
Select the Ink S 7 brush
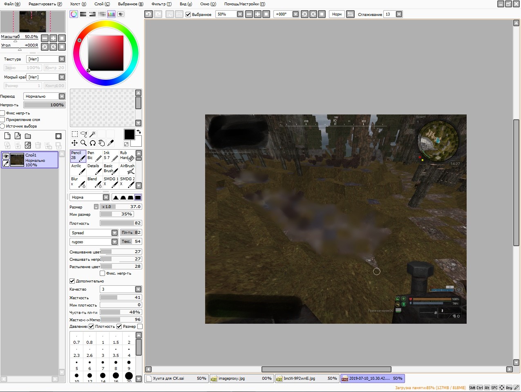[x=111, y=157]
